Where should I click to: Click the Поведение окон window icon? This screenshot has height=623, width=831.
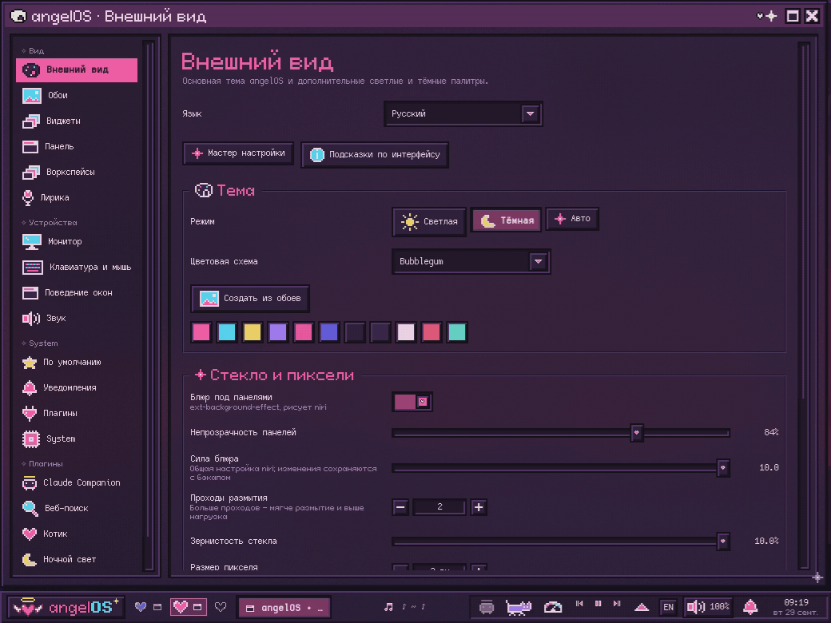coord(30,292)
